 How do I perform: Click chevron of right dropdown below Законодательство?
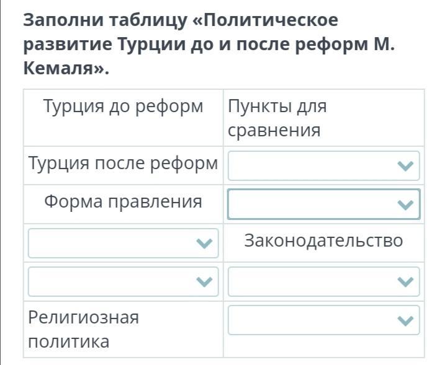click(x=405, y=282)
